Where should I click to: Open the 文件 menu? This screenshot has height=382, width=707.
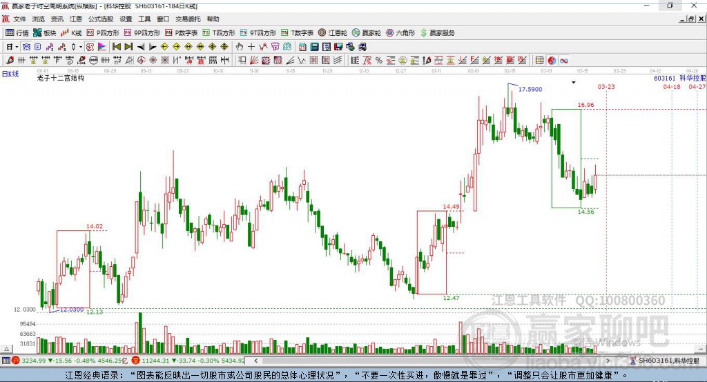coord(19,19)
